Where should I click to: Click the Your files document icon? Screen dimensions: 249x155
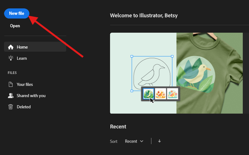coord(11,84)
